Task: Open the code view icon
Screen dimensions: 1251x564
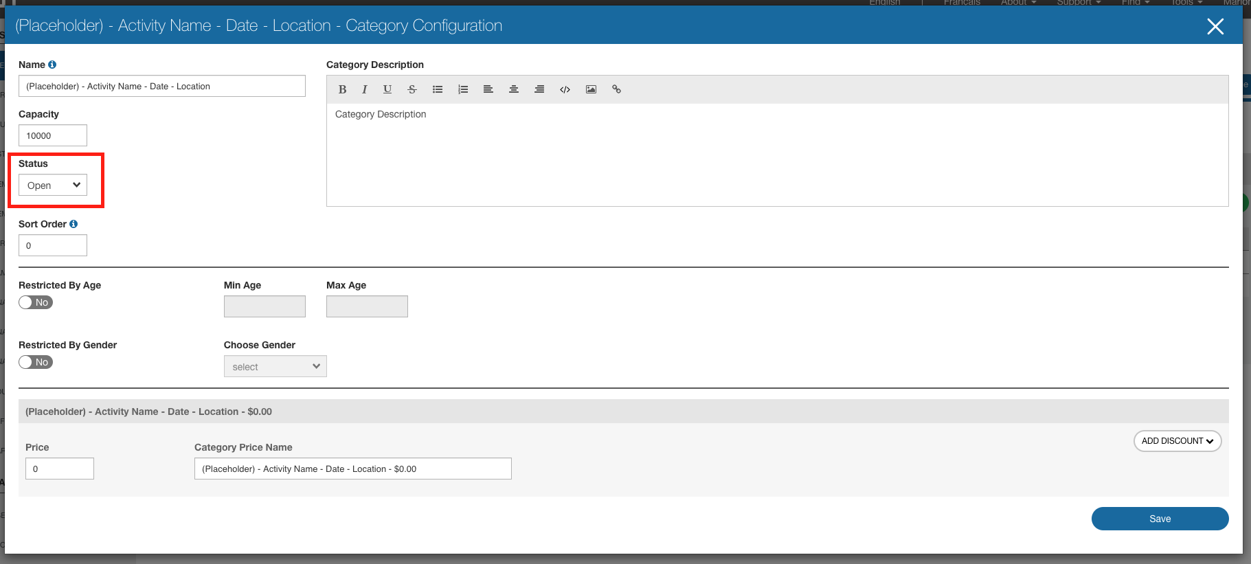Action: point(565,89)
